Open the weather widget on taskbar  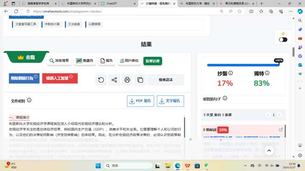tap(11, 165)
